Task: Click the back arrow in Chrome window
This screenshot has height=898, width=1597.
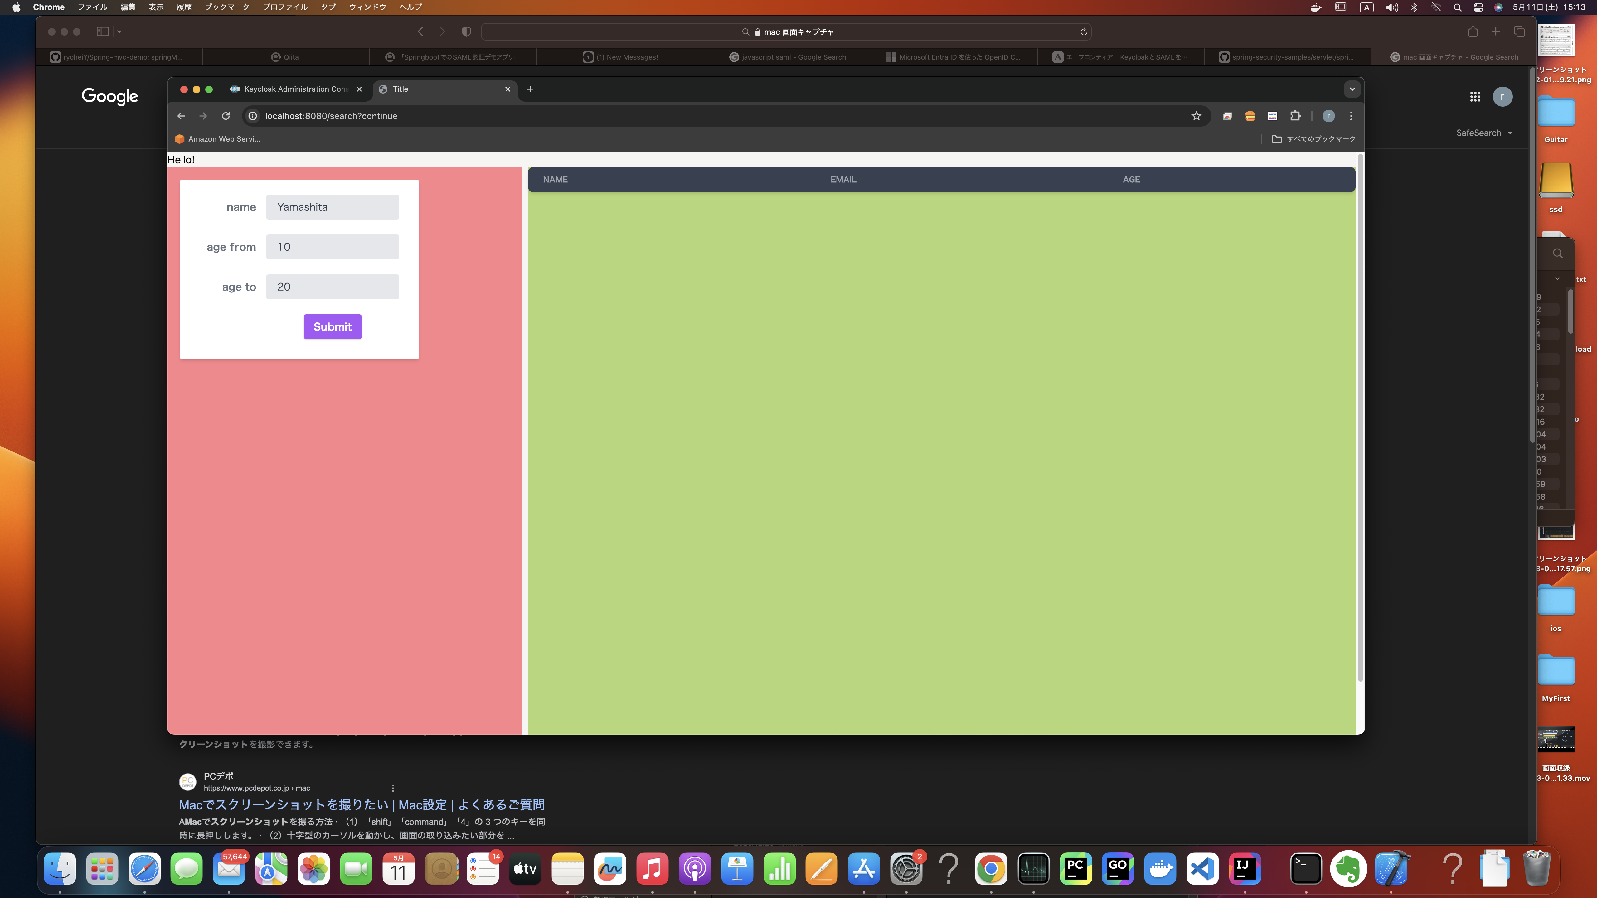Action: (181, 116)
